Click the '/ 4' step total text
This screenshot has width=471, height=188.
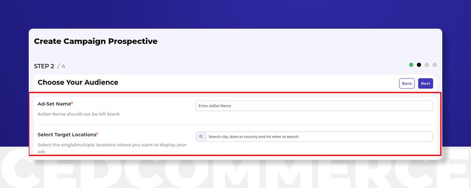61,66
